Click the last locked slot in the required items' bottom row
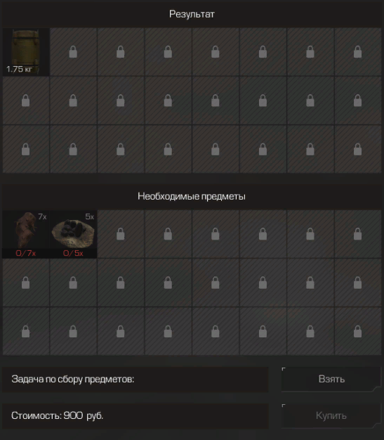Screen dimensions: 384x440 click(357, 331)
